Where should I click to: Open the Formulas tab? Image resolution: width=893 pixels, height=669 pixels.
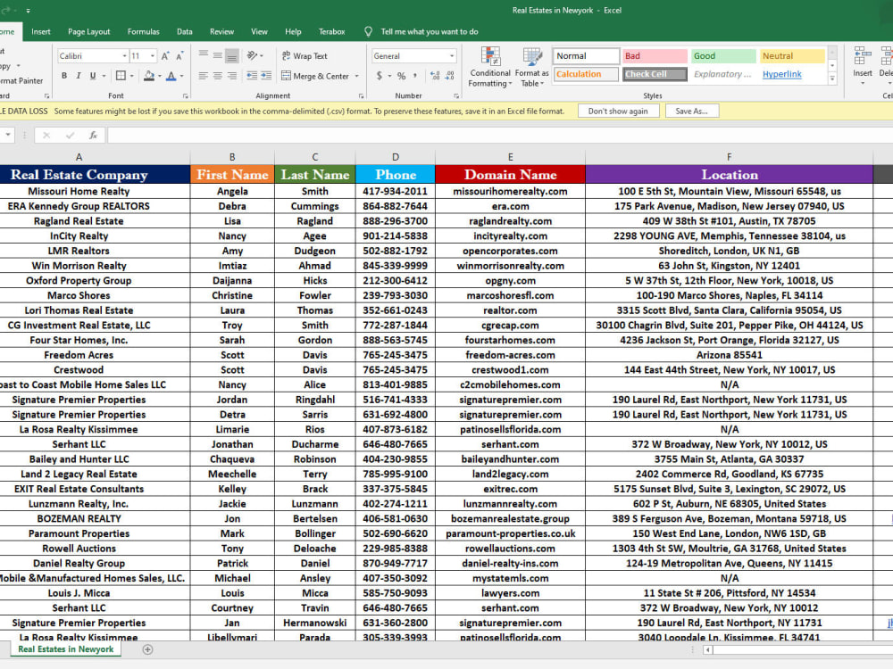(x=144, y=32)
